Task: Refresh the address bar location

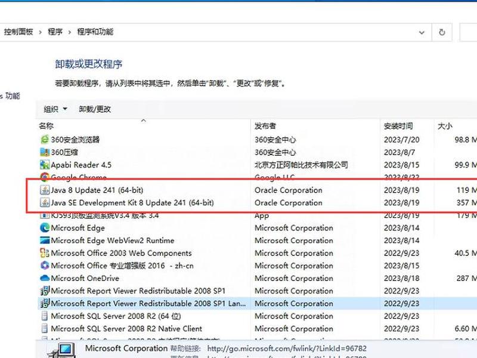Action: pos(442,32)
